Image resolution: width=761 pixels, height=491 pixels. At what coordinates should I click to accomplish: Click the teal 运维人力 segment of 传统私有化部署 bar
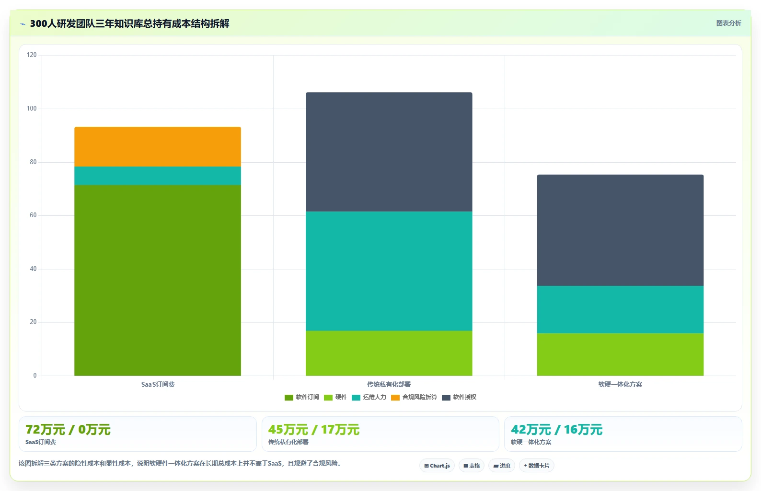[389, 271]
